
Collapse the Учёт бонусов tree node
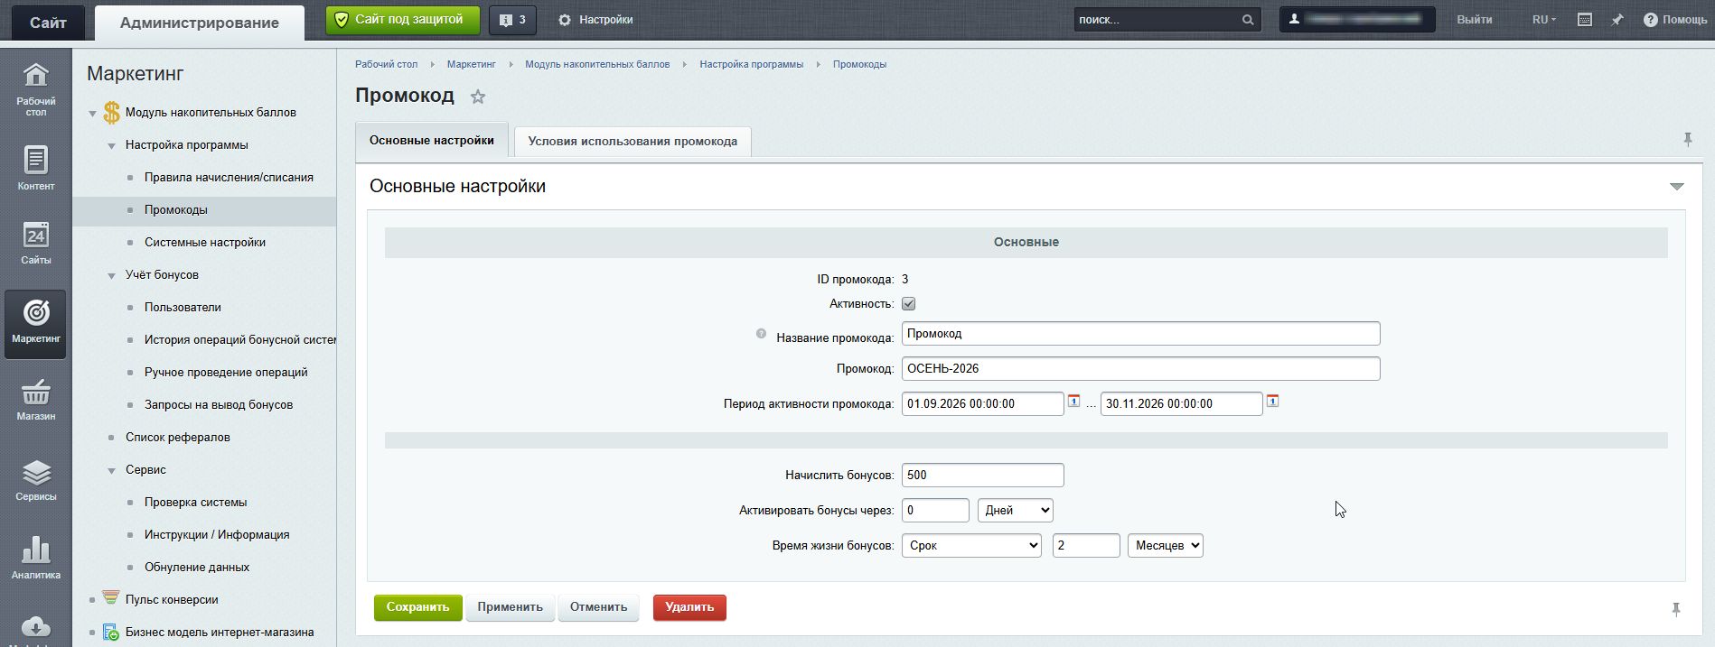[111, 276]
